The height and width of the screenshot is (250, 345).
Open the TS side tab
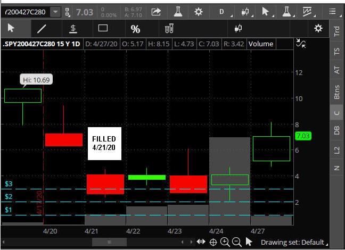coord(336,51)
